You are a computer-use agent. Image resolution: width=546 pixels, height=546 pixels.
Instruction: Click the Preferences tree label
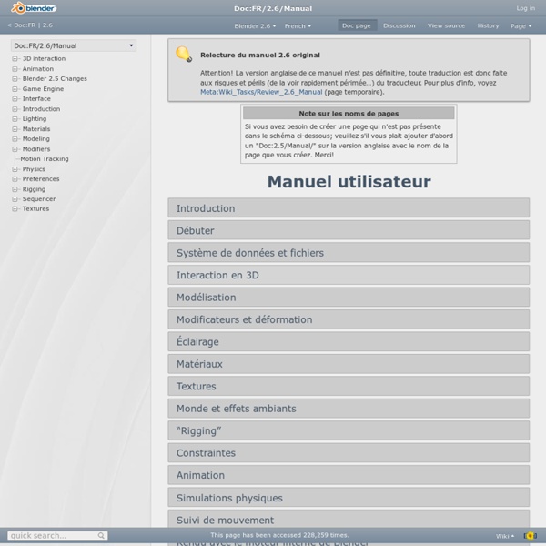coord(41,179)
